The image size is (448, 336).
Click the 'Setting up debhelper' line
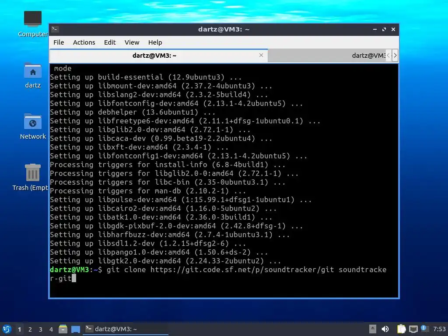pos(133,112)
